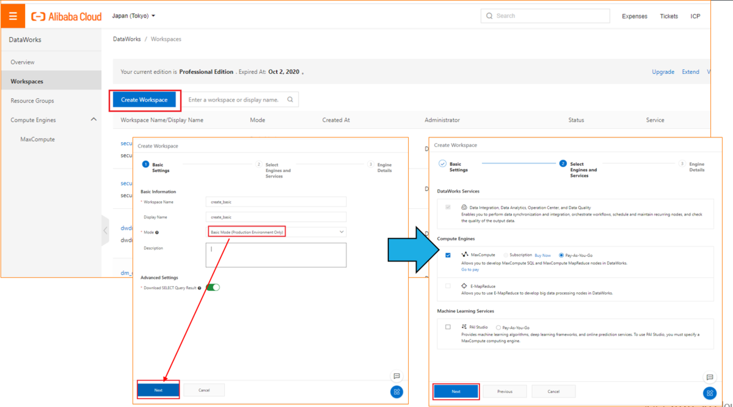733x407 pixels.
Task: Open Resource Groups in the sidebar
Action: coord(32,101)
